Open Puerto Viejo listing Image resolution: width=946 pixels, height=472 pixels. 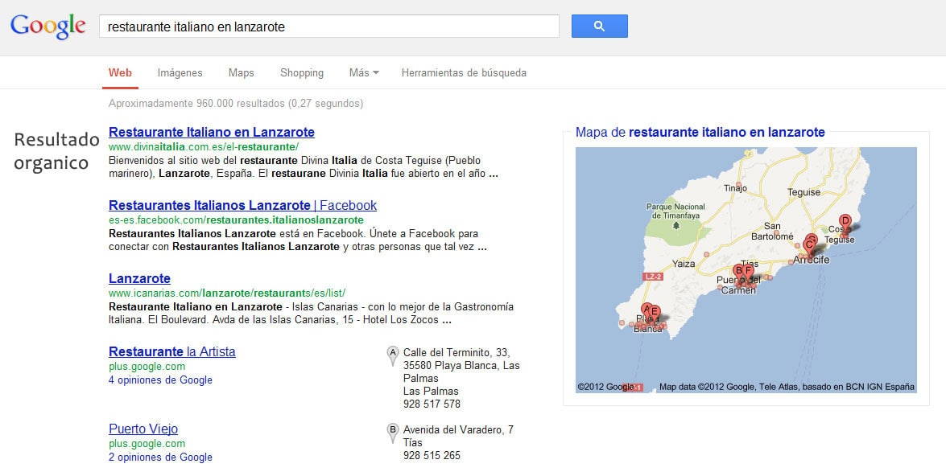143,429
